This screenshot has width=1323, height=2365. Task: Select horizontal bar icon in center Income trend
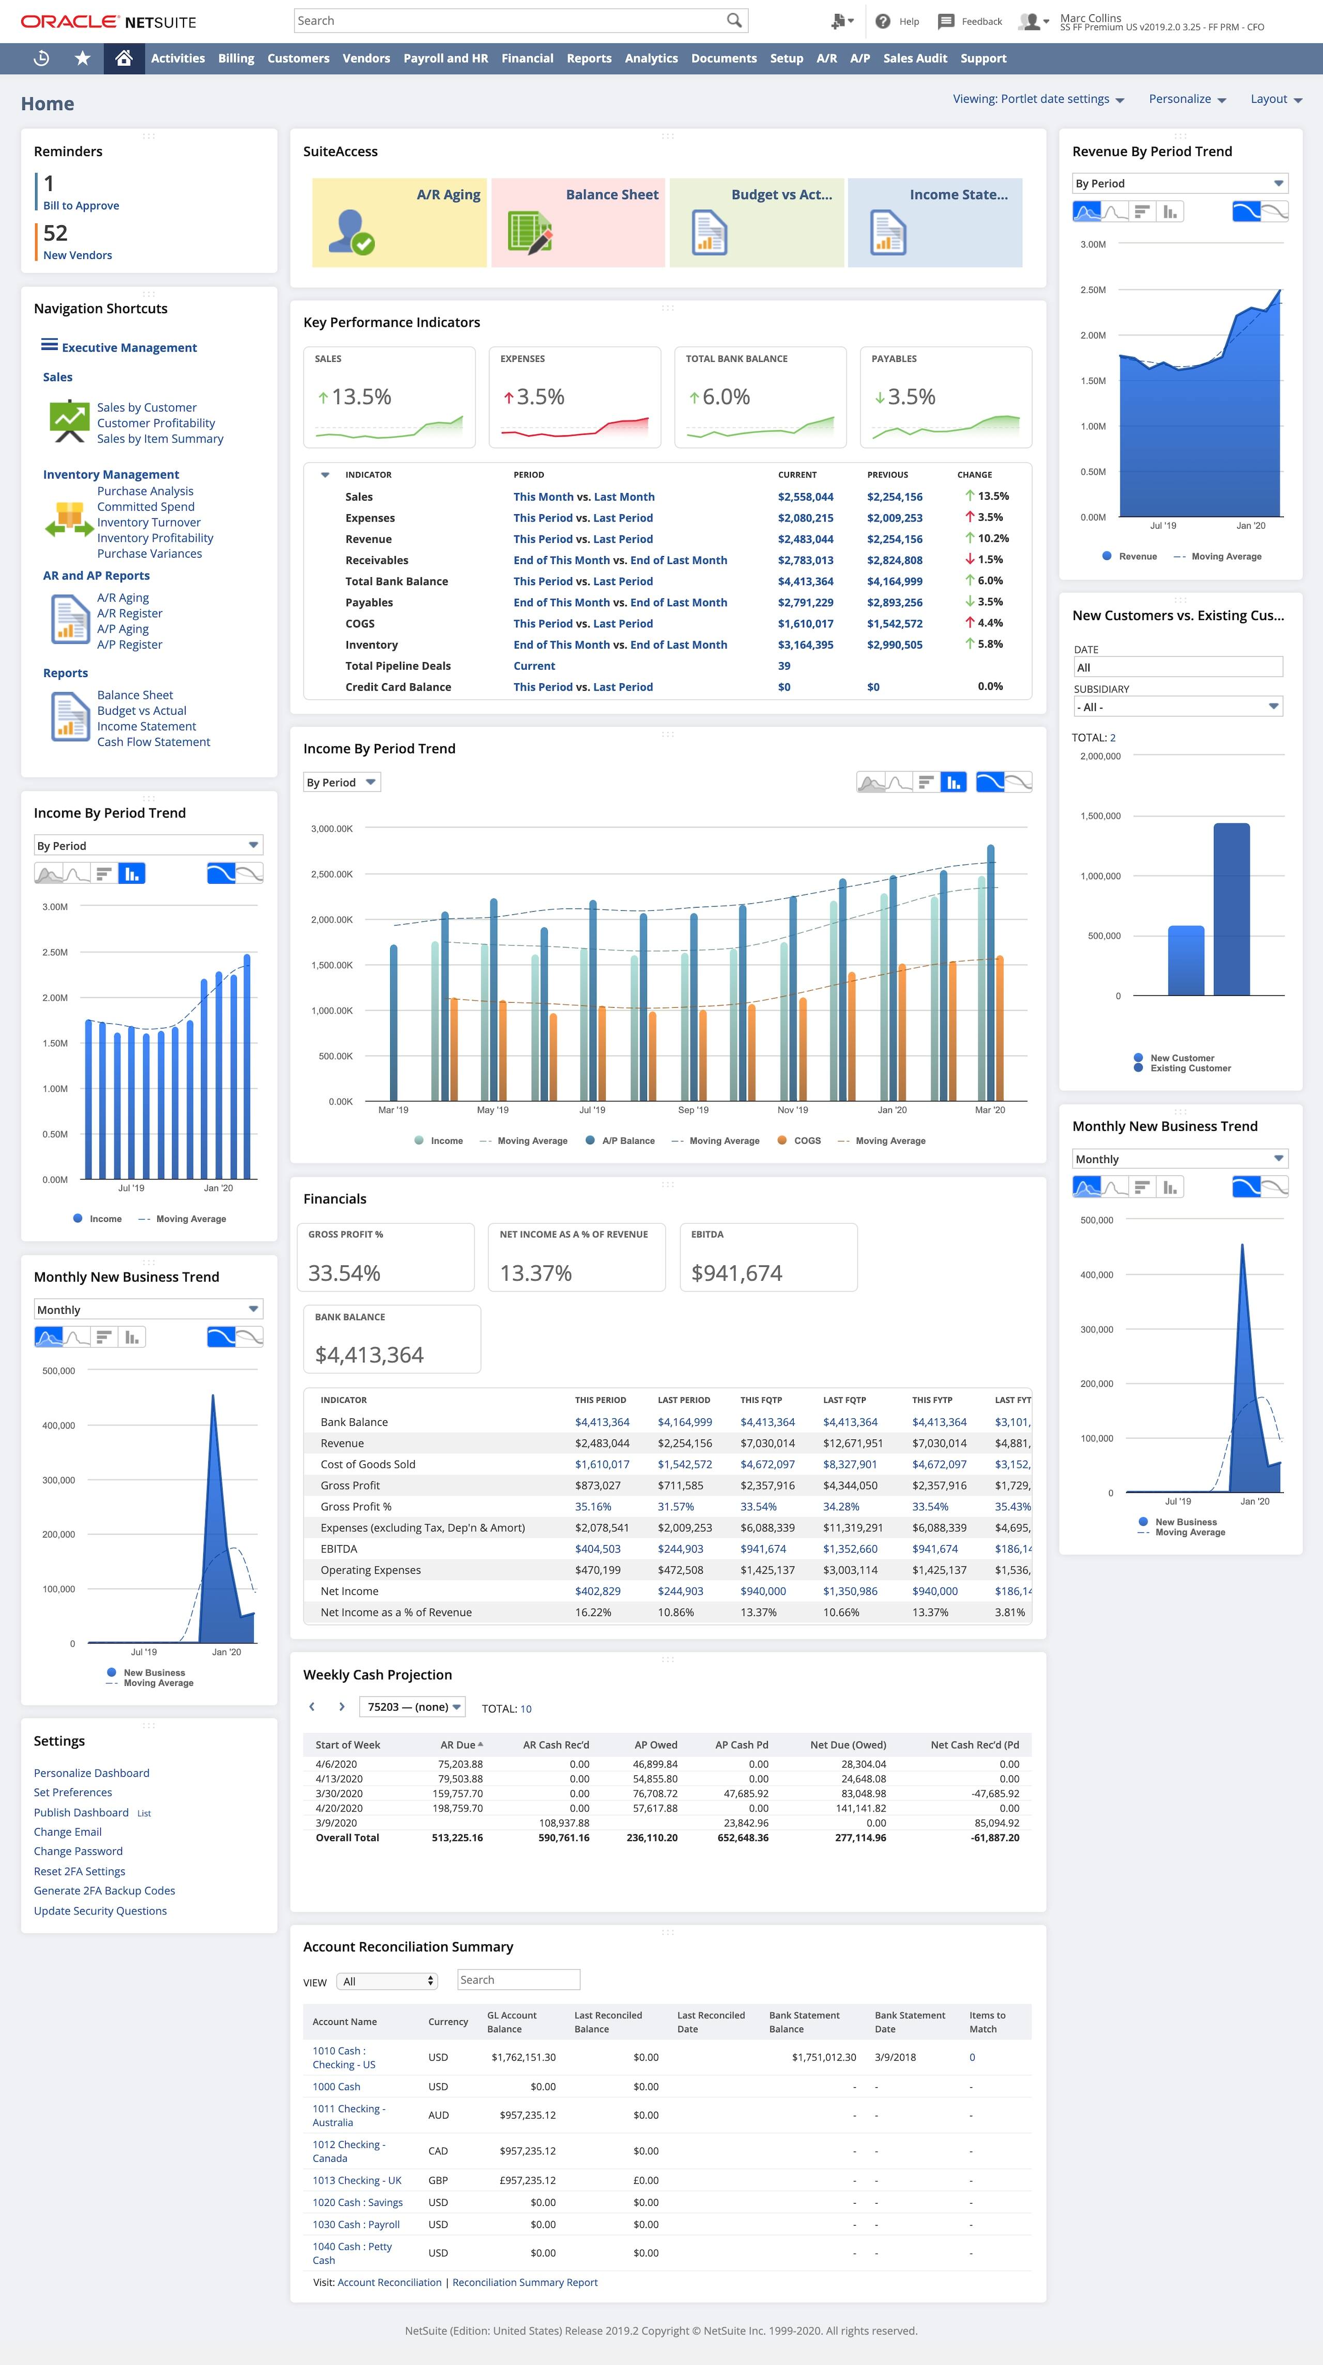click(927, 782)
